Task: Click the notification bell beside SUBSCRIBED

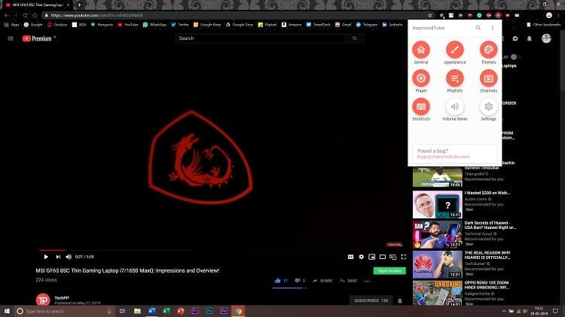Action: click(399, 300)
